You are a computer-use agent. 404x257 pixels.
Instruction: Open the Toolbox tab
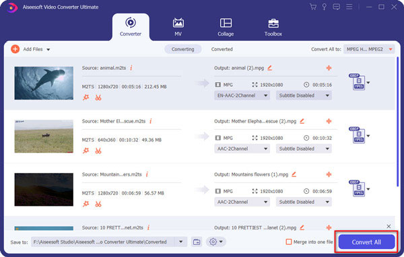[273, 27]
